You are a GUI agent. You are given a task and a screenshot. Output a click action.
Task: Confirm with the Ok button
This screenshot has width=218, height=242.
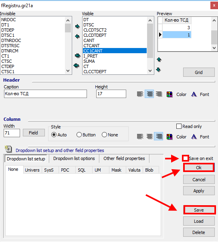pos(199,168)
